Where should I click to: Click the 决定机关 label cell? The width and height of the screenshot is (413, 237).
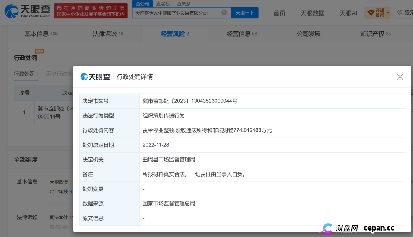[x=109, y=159]
